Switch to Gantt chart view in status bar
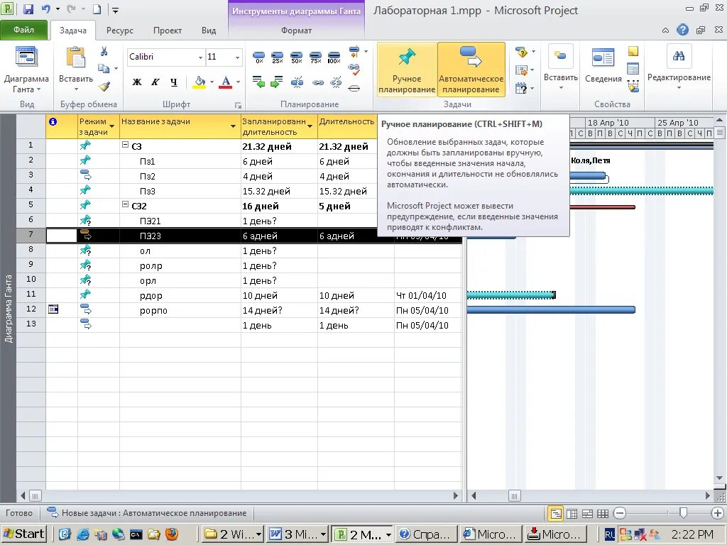Screen dimensions: 727x545 (555, 513)
